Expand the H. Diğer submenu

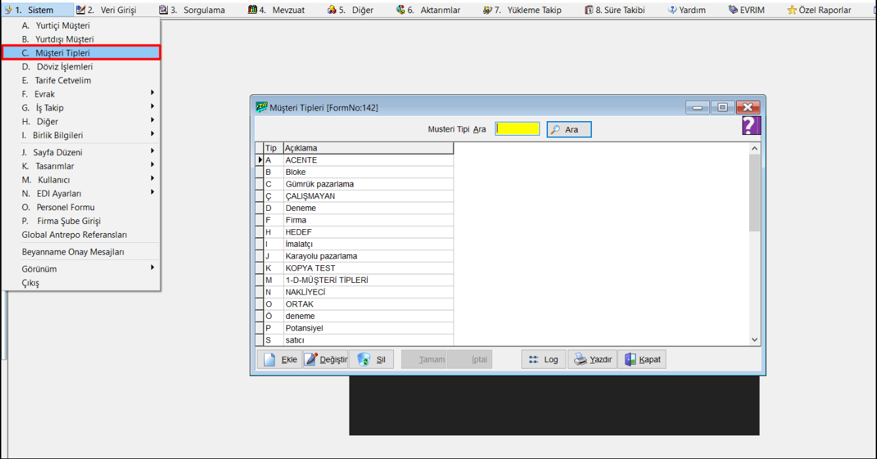tap(81, 122)
